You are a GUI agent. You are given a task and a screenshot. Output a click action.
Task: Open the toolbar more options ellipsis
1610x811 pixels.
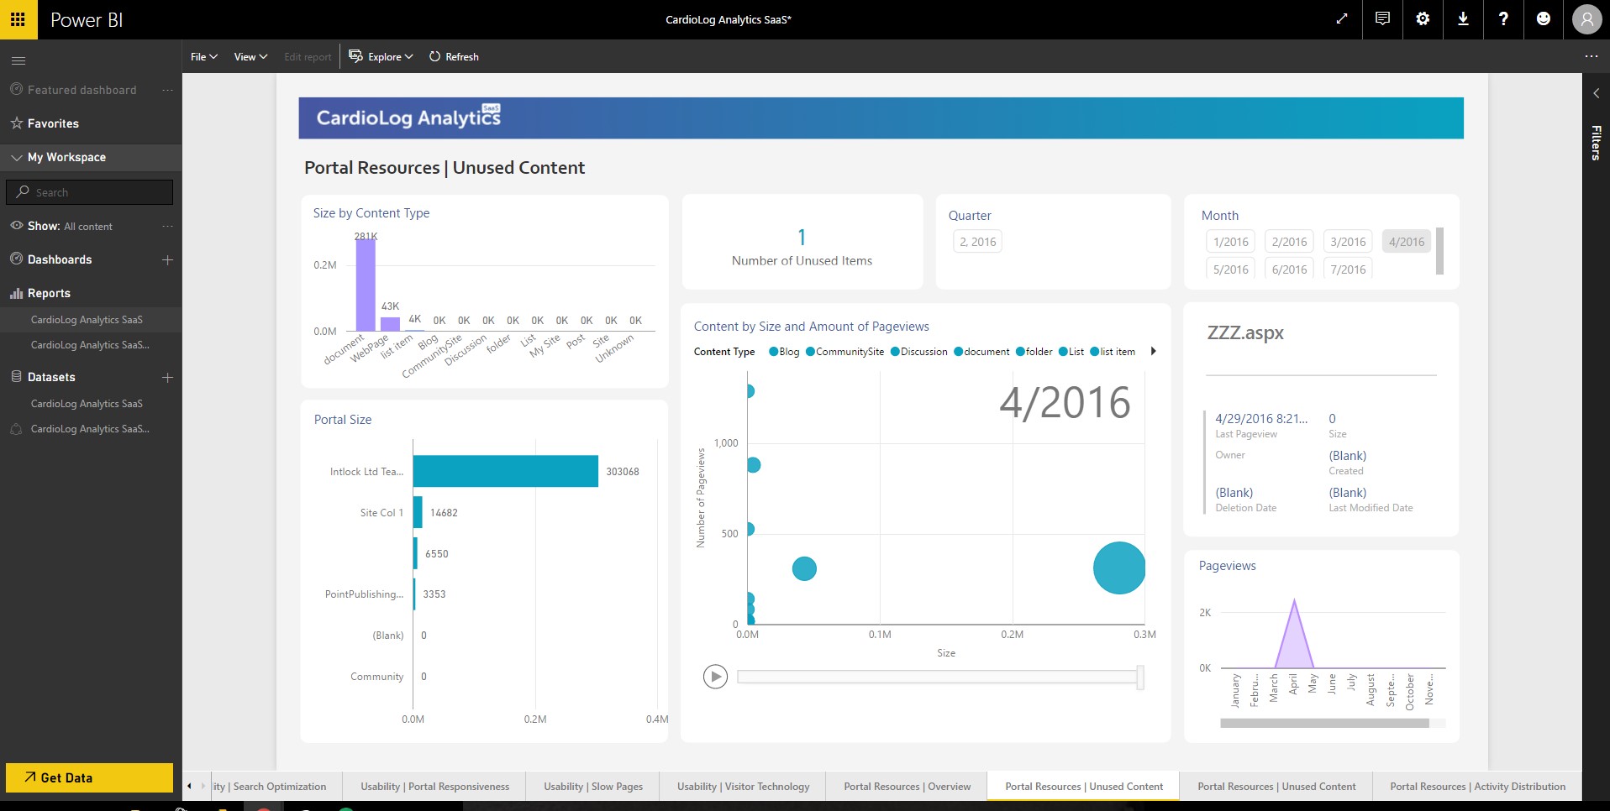pyautogui.click(x=1591, y=56)
